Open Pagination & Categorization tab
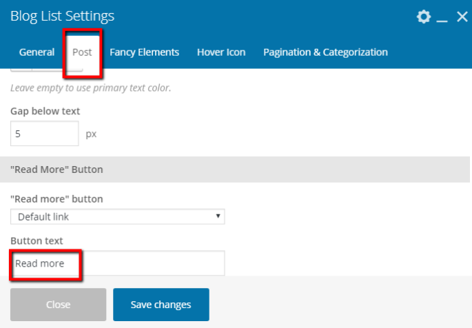This screenshot has height=328, width=472. click(325, 52)
